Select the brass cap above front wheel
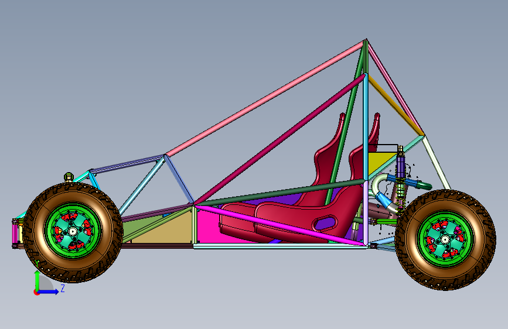508x329 pixels. pyautogui.click(x=69, y=177)
